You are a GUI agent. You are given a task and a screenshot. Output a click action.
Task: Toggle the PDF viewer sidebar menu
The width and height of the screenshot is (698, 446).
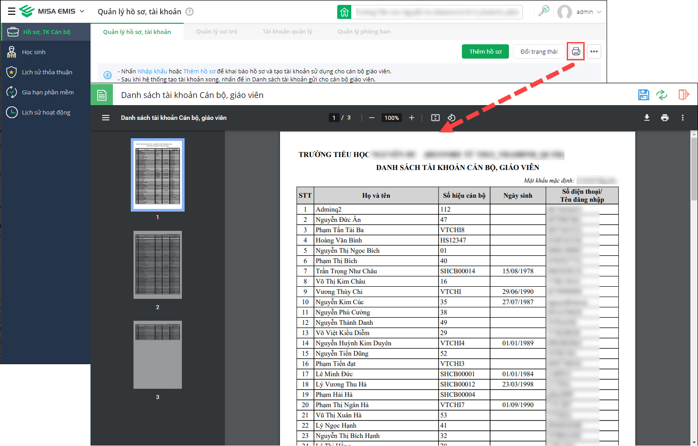click(106, 118)
